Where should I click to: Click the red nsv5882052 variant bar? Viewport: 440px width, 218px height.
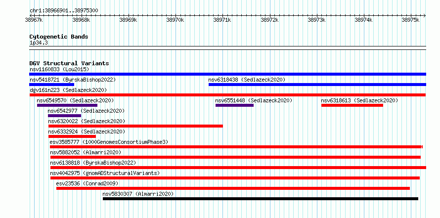tap(235, 157)
